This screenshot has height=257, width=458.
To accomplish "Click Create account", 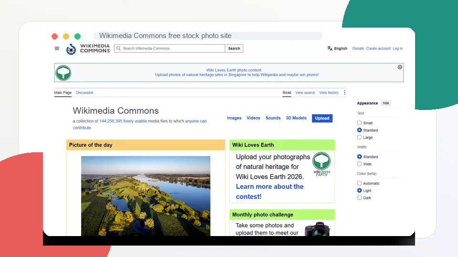I will pos(378,49).
